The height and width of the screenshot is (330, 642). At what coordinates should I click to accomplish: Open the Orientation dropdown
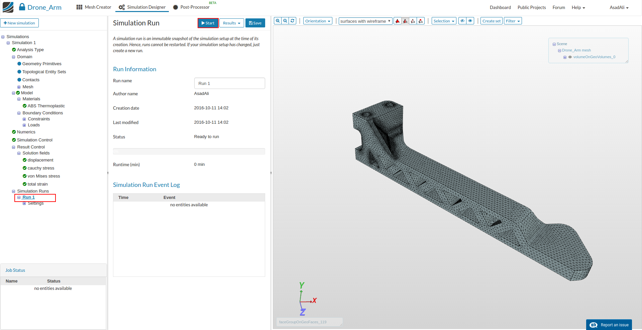pyautogui.click(x=318, y=21)
